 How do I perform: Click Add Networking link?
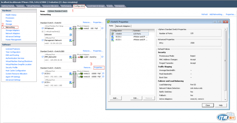(217, 14)
